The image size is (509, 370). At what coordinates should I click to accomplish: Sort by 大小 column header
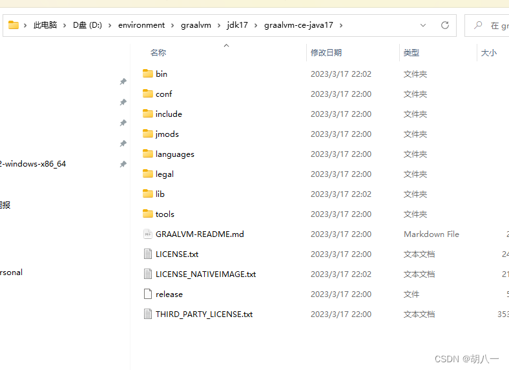(488, 52)
